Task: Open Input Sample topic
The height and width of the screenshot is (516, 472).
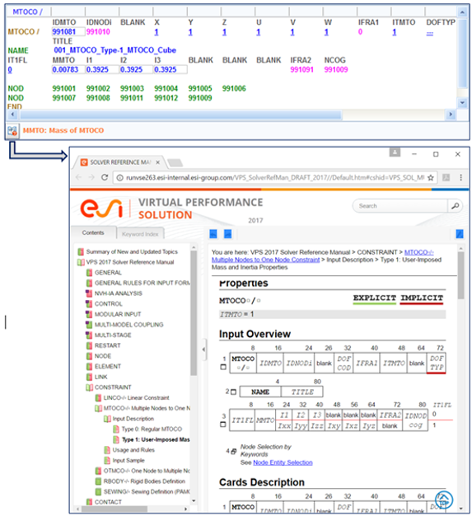Action: pos(129,461)
